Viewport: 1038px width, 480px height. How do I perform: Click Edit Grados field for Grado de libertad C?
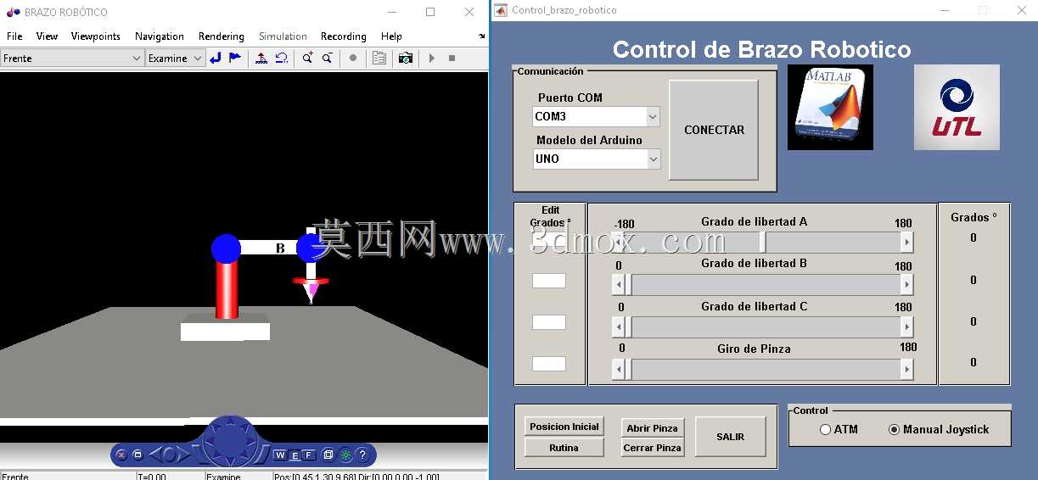[x=548, y=322]
